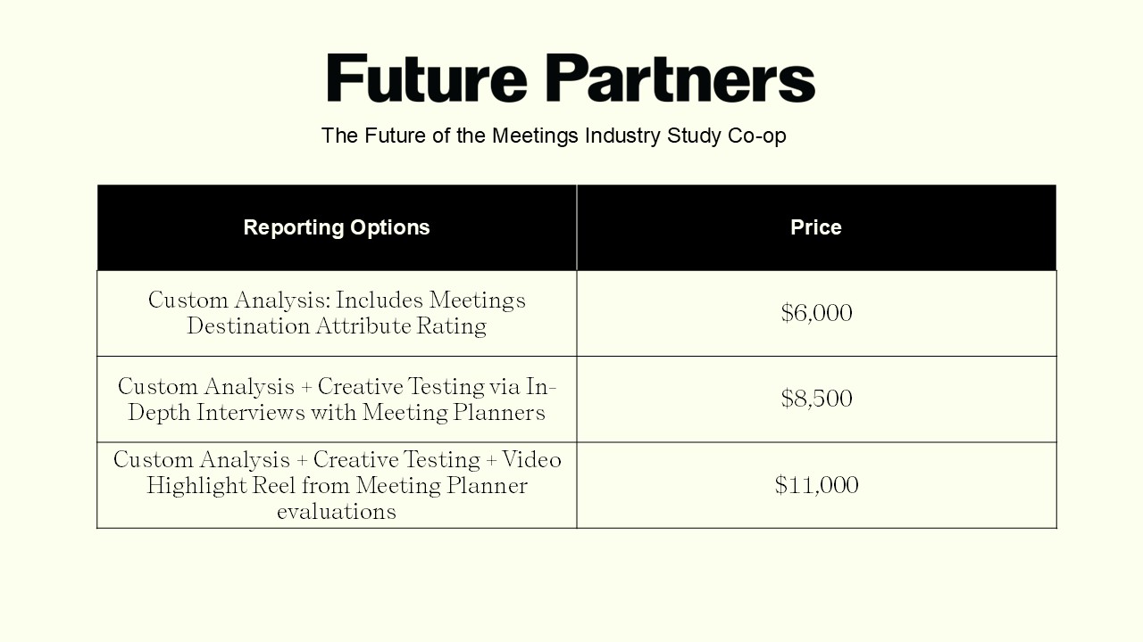This screenshot has height=642, width=1143.
Task: Click the word Partners in the heading
Action: click(680, 78)
